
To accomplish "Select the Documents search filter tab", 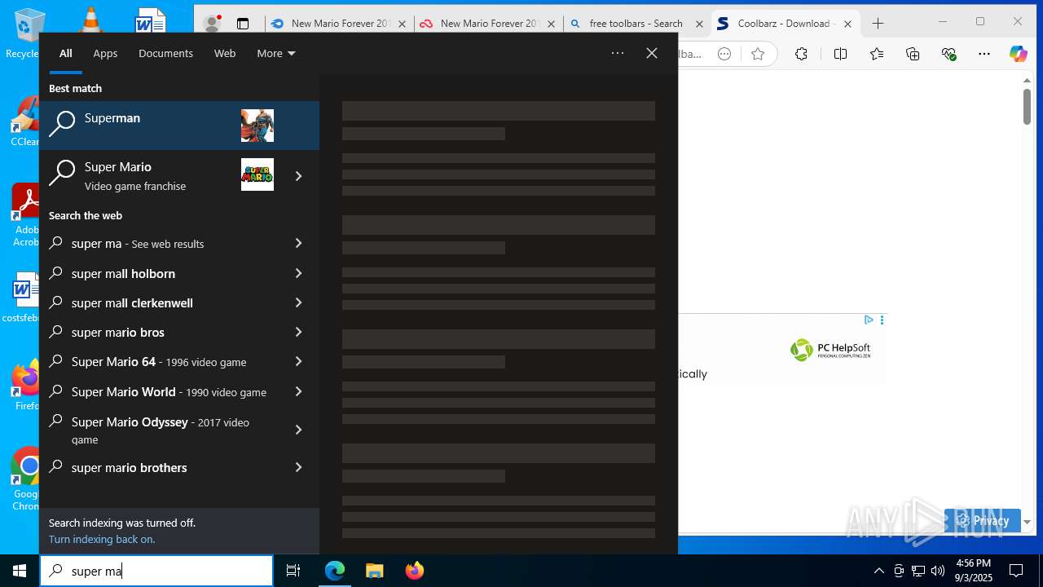I will tap(165, 53).
